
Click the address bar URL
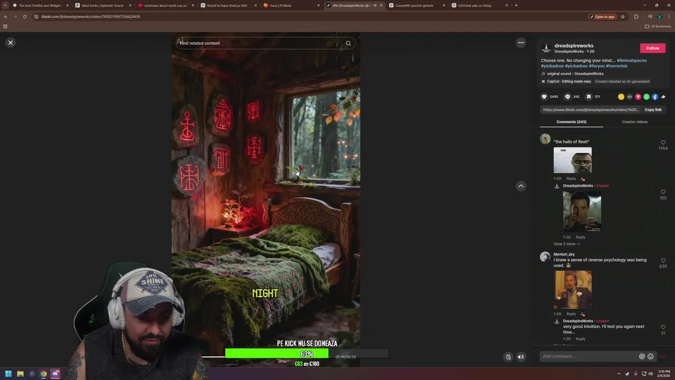(90, 16)
